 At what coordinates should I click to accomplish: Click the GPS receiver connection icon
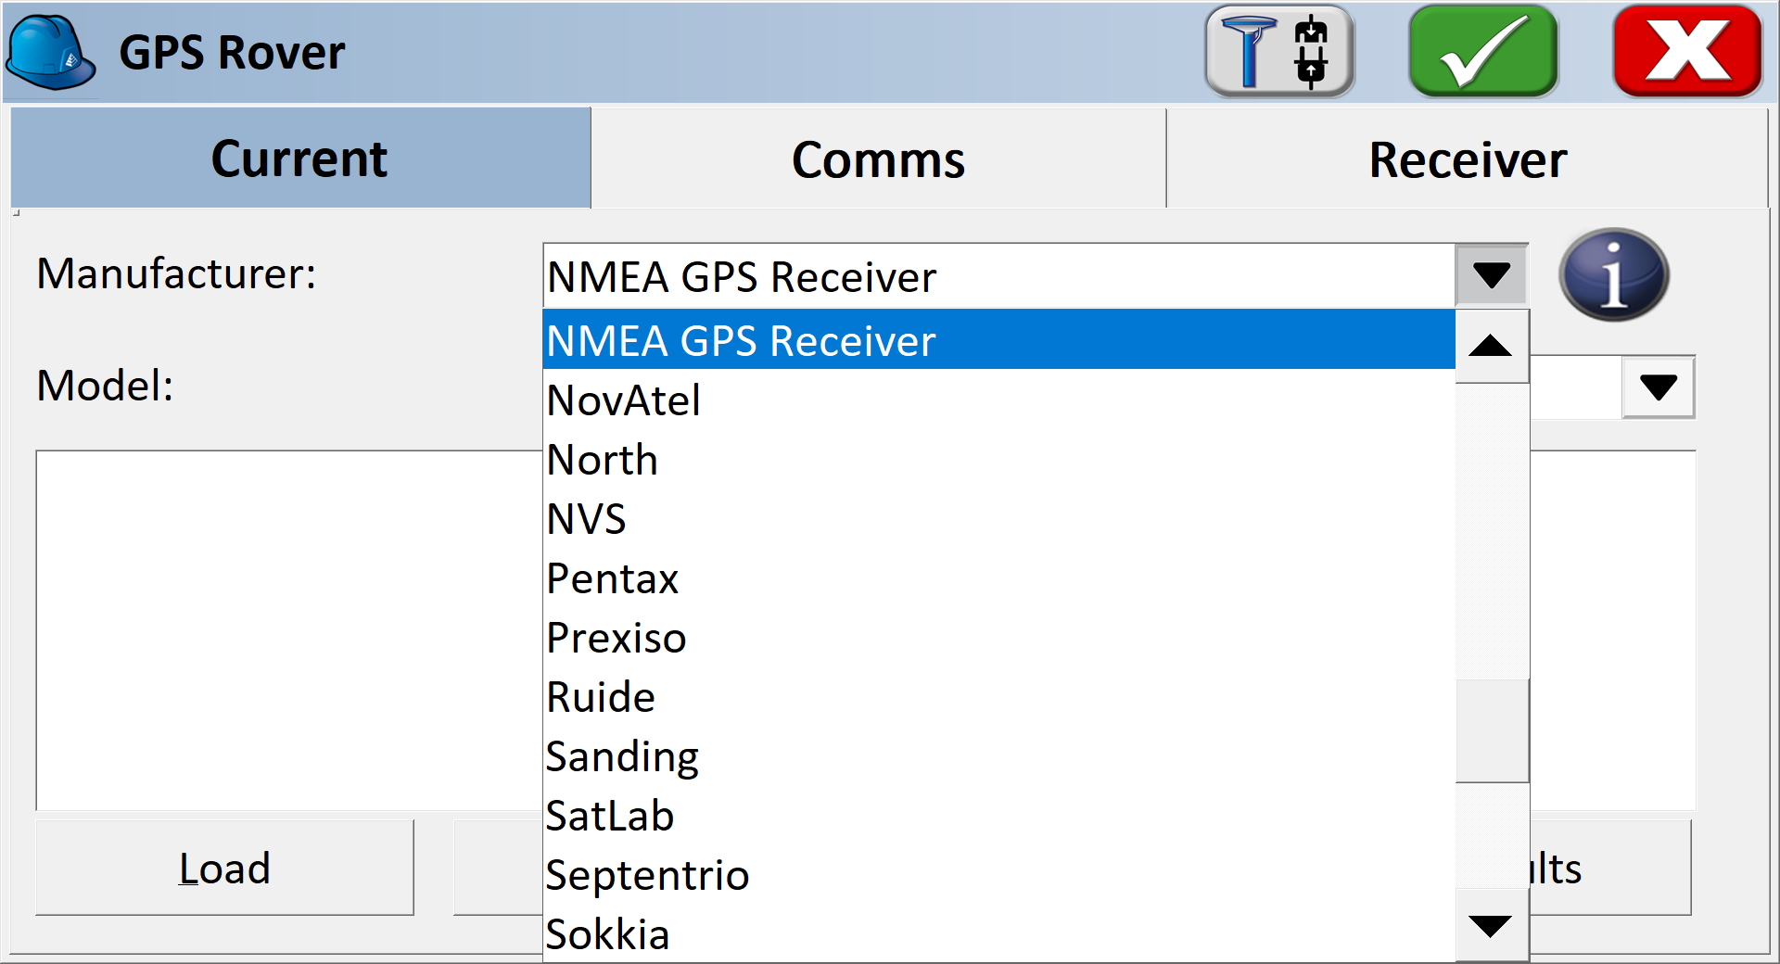1279,51
